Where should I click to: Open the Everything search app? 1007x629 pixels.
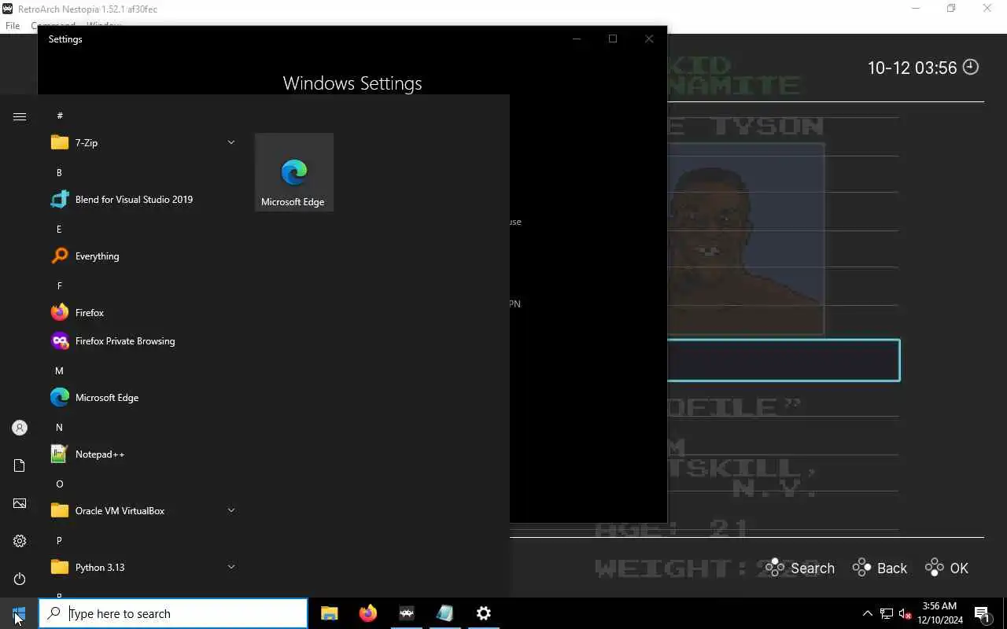pos(143,256)
